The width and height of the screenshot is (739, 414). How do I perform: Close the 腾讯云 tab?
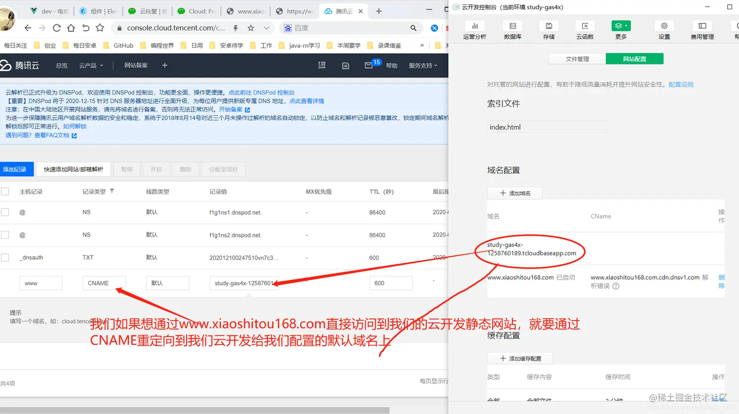(361, 11)
